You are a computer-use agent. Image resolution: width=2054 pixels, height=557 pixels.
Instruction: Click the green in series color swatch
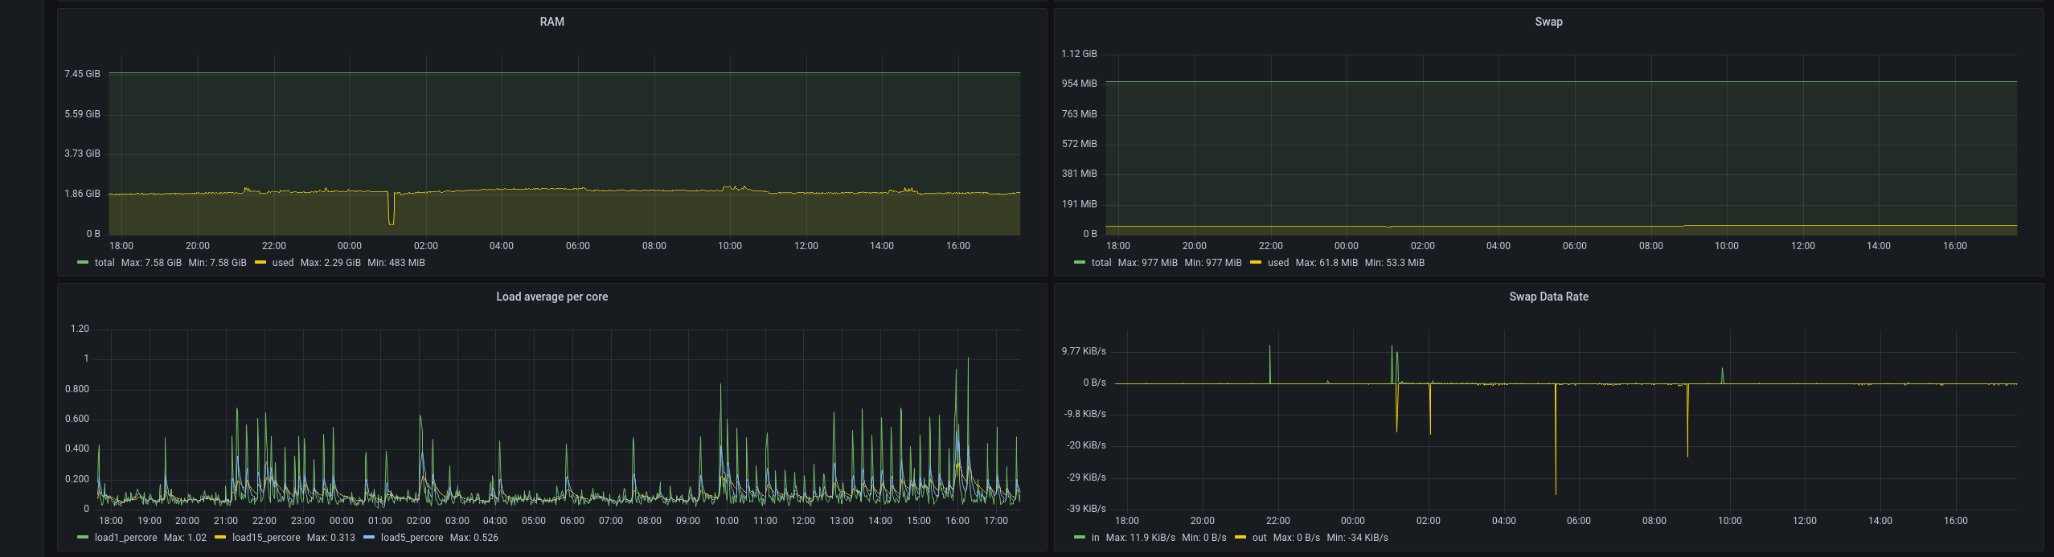[1079, 538]
